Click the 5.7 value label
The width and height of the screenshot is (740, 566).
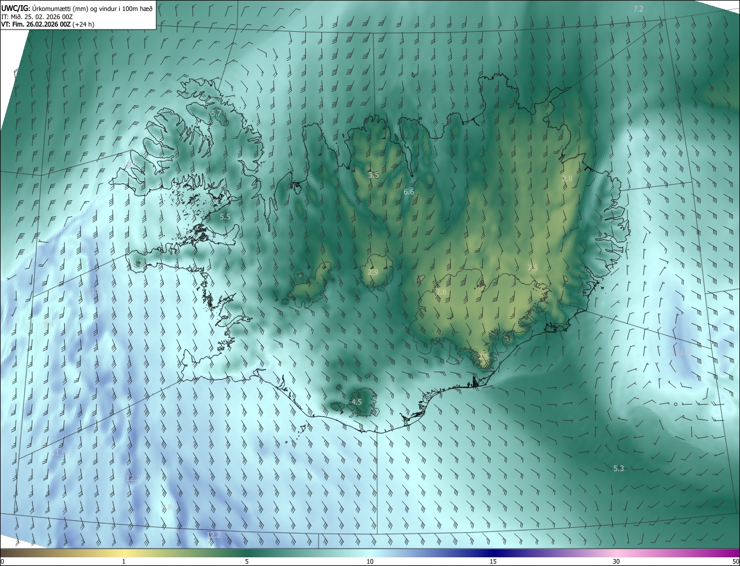[216, 113]
